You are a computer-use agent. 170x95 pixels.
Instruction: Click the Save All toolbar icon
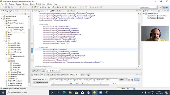point(9,7)
